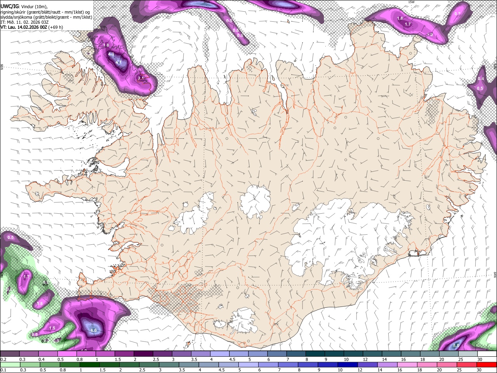497x373 pixels.
Task: Click the 'VT: Lau. 14.02.2026 00Z' valid time line
Action: coord(24,27)
